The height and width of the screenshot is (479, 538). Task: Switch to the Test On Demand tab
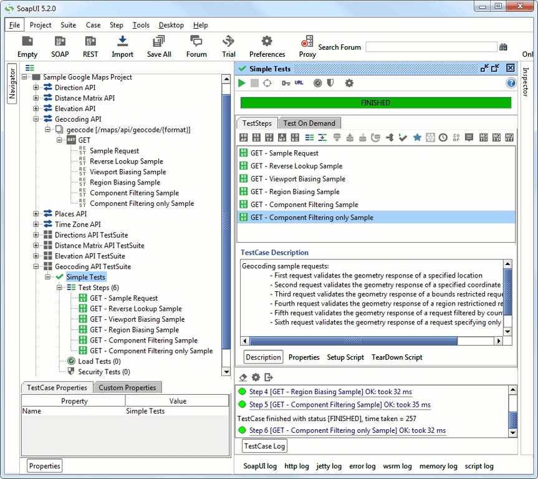coord(309,123)
